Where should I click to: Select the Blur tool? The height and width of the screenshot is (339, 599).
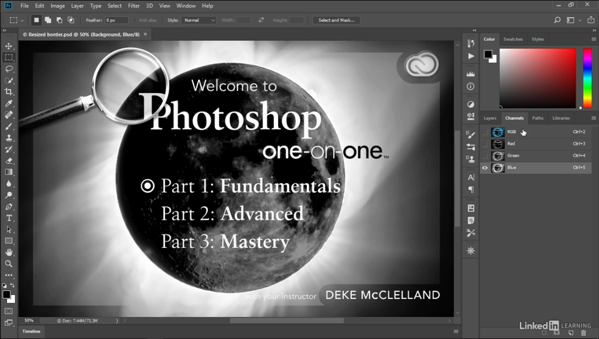(x=9, y=184)
